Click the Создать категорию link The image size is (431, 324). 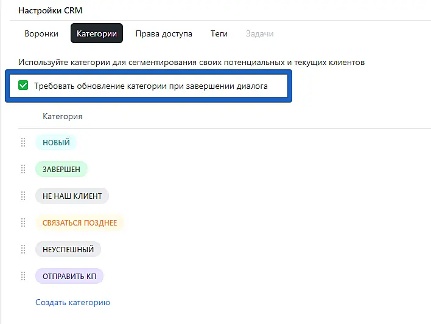(x=72, y=302)
